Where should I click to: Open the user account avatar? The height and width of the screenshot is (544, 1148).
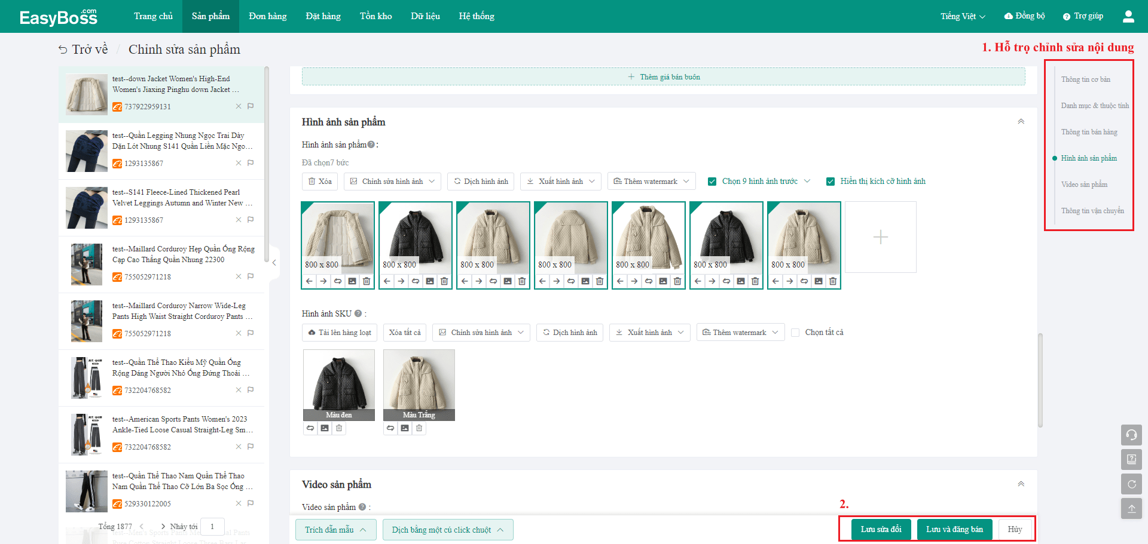1128,16
